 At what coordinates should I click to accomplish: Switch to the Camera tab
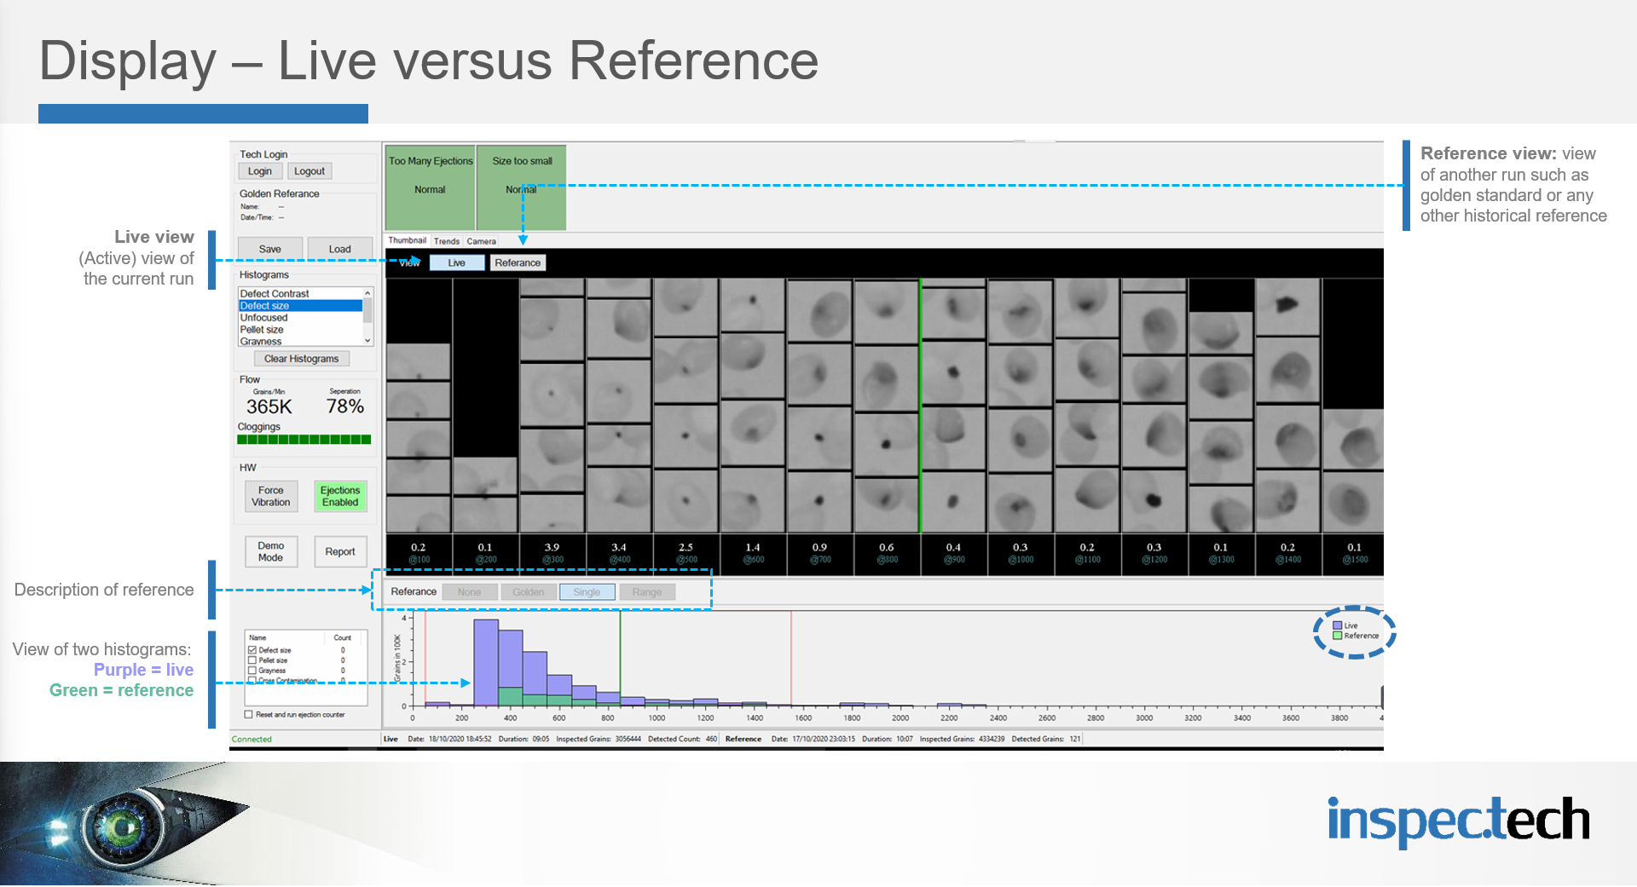(482, 241)
